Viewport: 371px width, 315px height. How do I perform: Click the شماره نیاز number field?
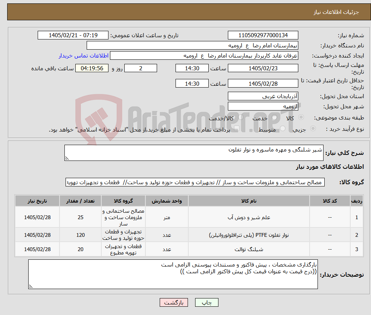pyautogui.click(x=263, y=35)
